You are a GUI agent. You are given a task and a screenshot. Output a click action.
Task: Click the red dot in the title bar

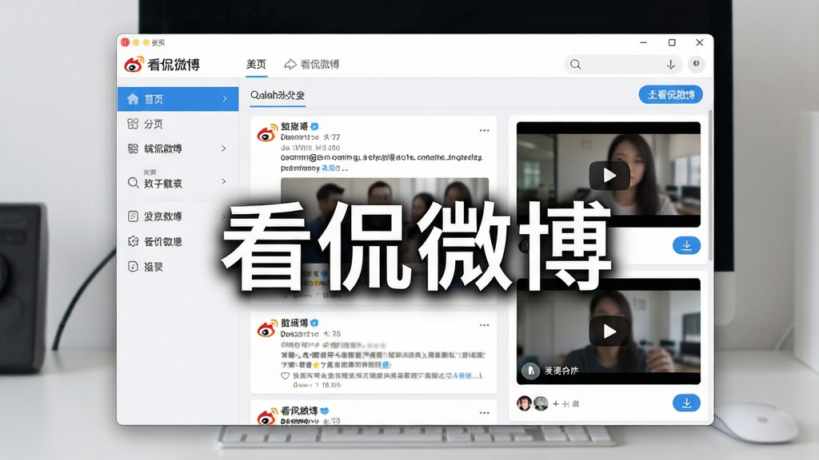tap(126, 42)
